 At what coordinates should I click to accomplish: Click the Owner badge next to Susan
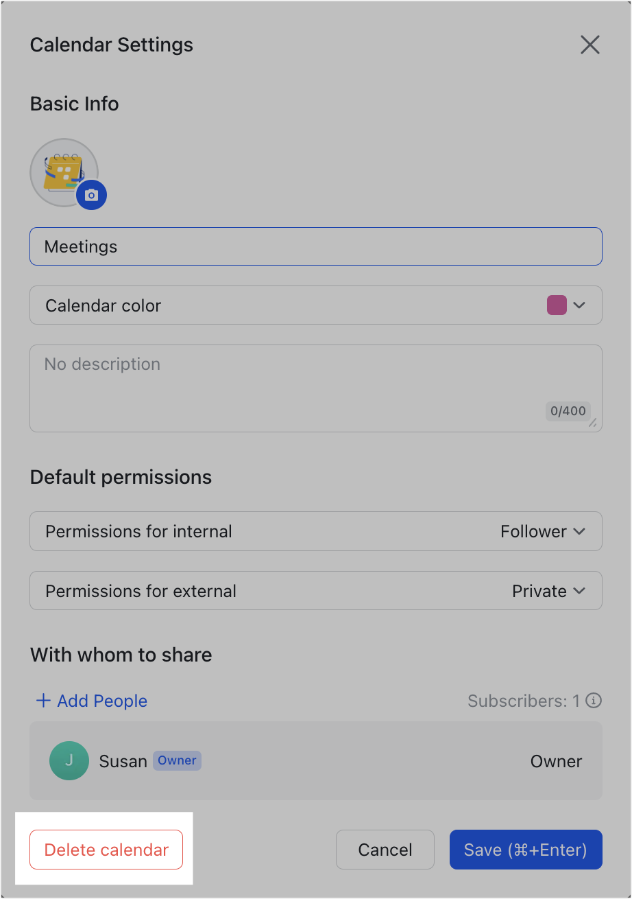point(176,760)
